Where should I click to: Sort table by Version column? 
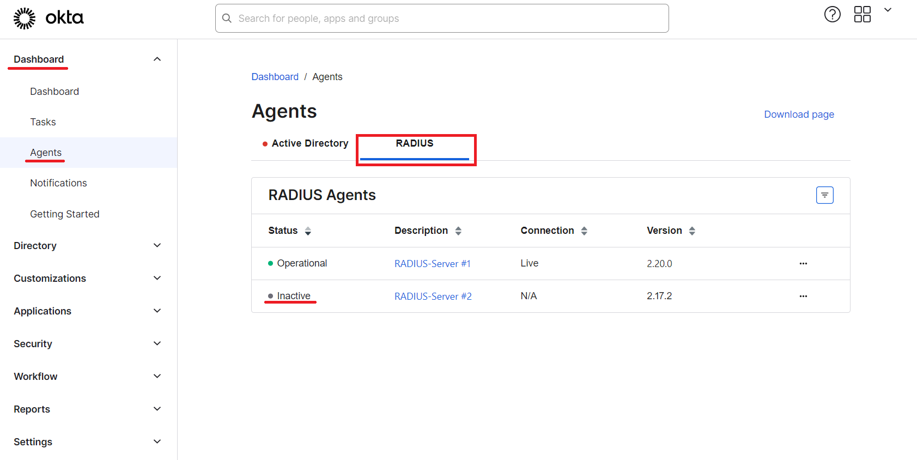tap(692, 231)
